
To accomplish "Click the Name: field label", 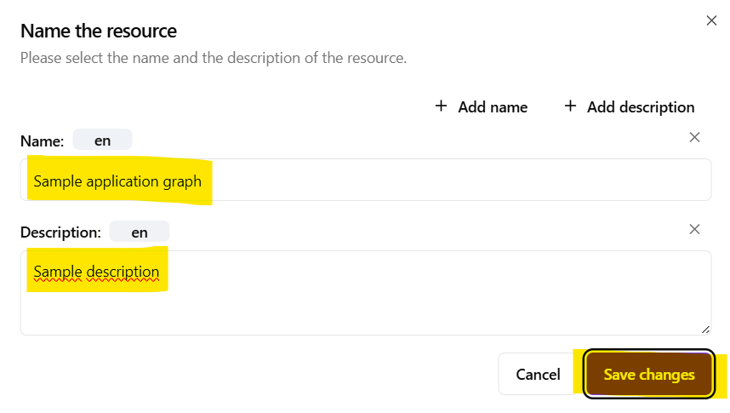I will coord(42,141).
